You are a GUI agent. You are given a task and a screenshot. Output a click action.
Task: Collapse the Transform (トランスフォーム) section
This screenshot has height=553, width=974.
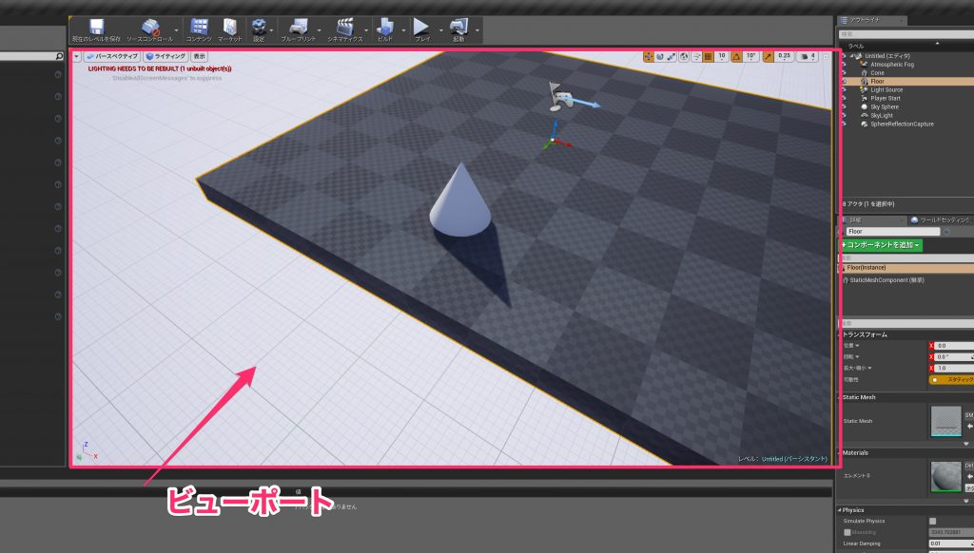pos(841,334)
